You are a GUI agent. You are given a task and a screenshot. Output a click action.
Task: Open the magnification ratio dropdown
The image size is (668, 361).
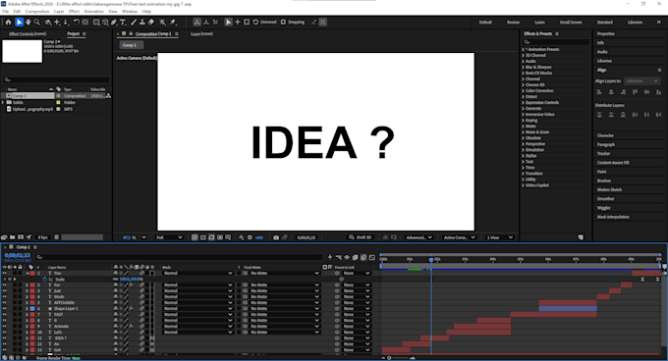135,237
